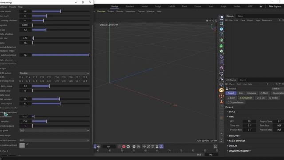Toggle the timeline sound speaker icon

pos(99,147)
